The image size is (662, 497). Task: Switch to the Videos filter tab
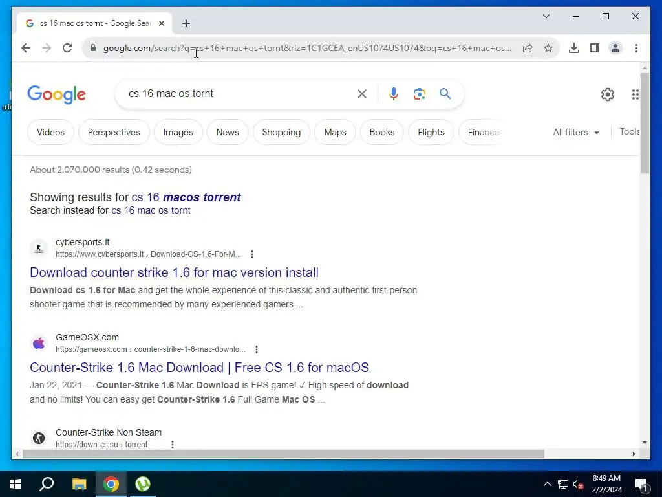click(50, 132)
